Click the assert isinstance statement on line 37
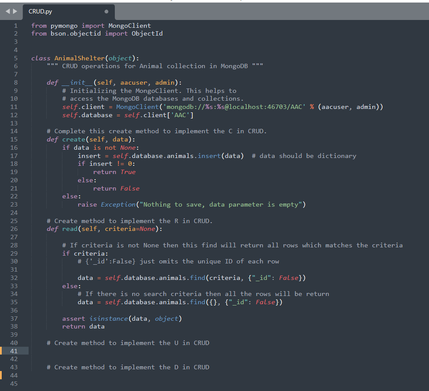Screen dimensions: 429x391 [x=104, y=318]
